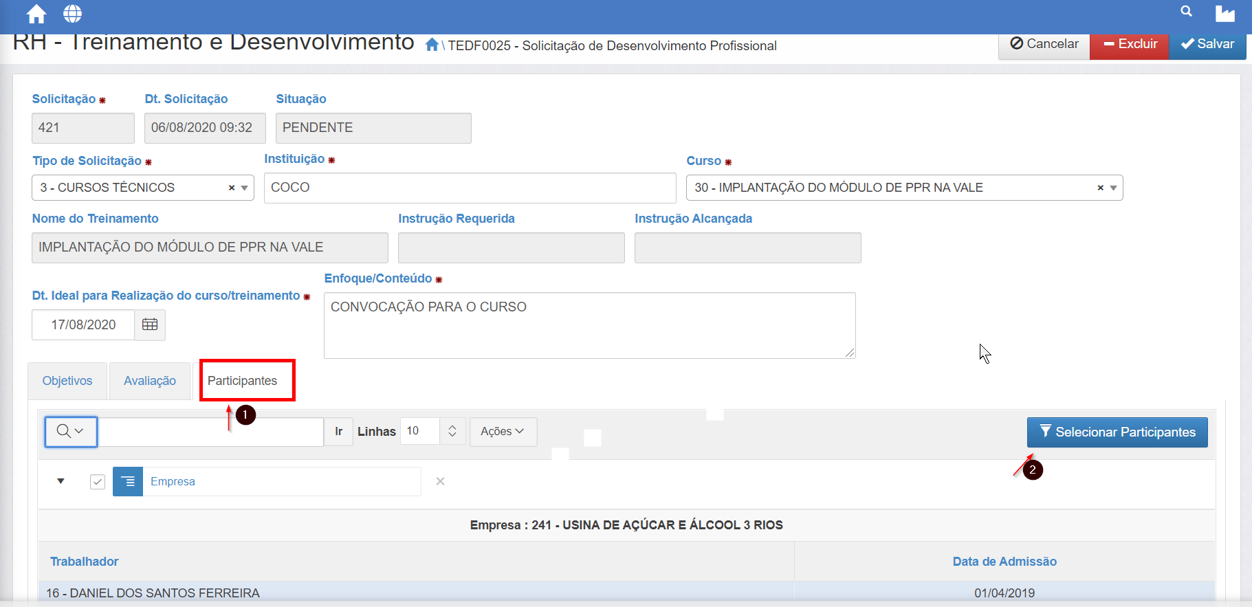This screenshot has width=1252, height=607.
Task: Collapse the control break triangle
Action: pos(61,481)
